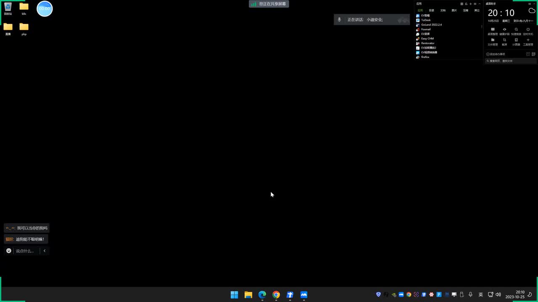This screenshot has height=302, width=538.
Task: Click the new note icon beside todo
Action: 528,54
